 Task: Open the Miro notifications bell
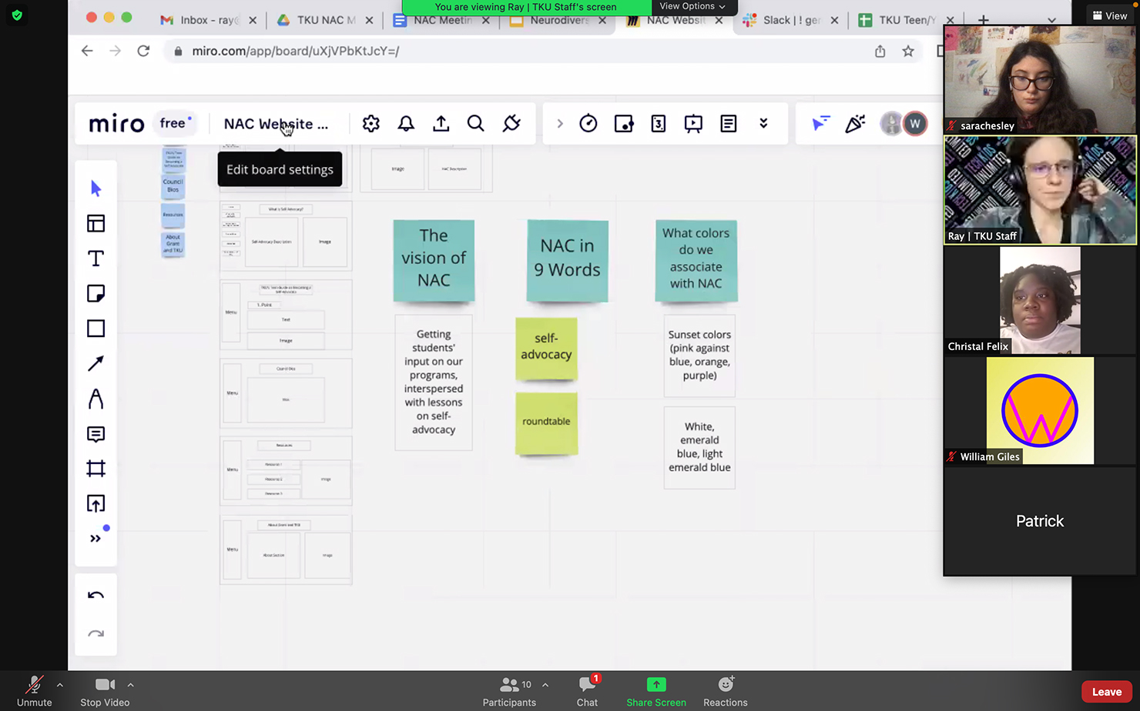pyautogui.click(x=406, y=124)
